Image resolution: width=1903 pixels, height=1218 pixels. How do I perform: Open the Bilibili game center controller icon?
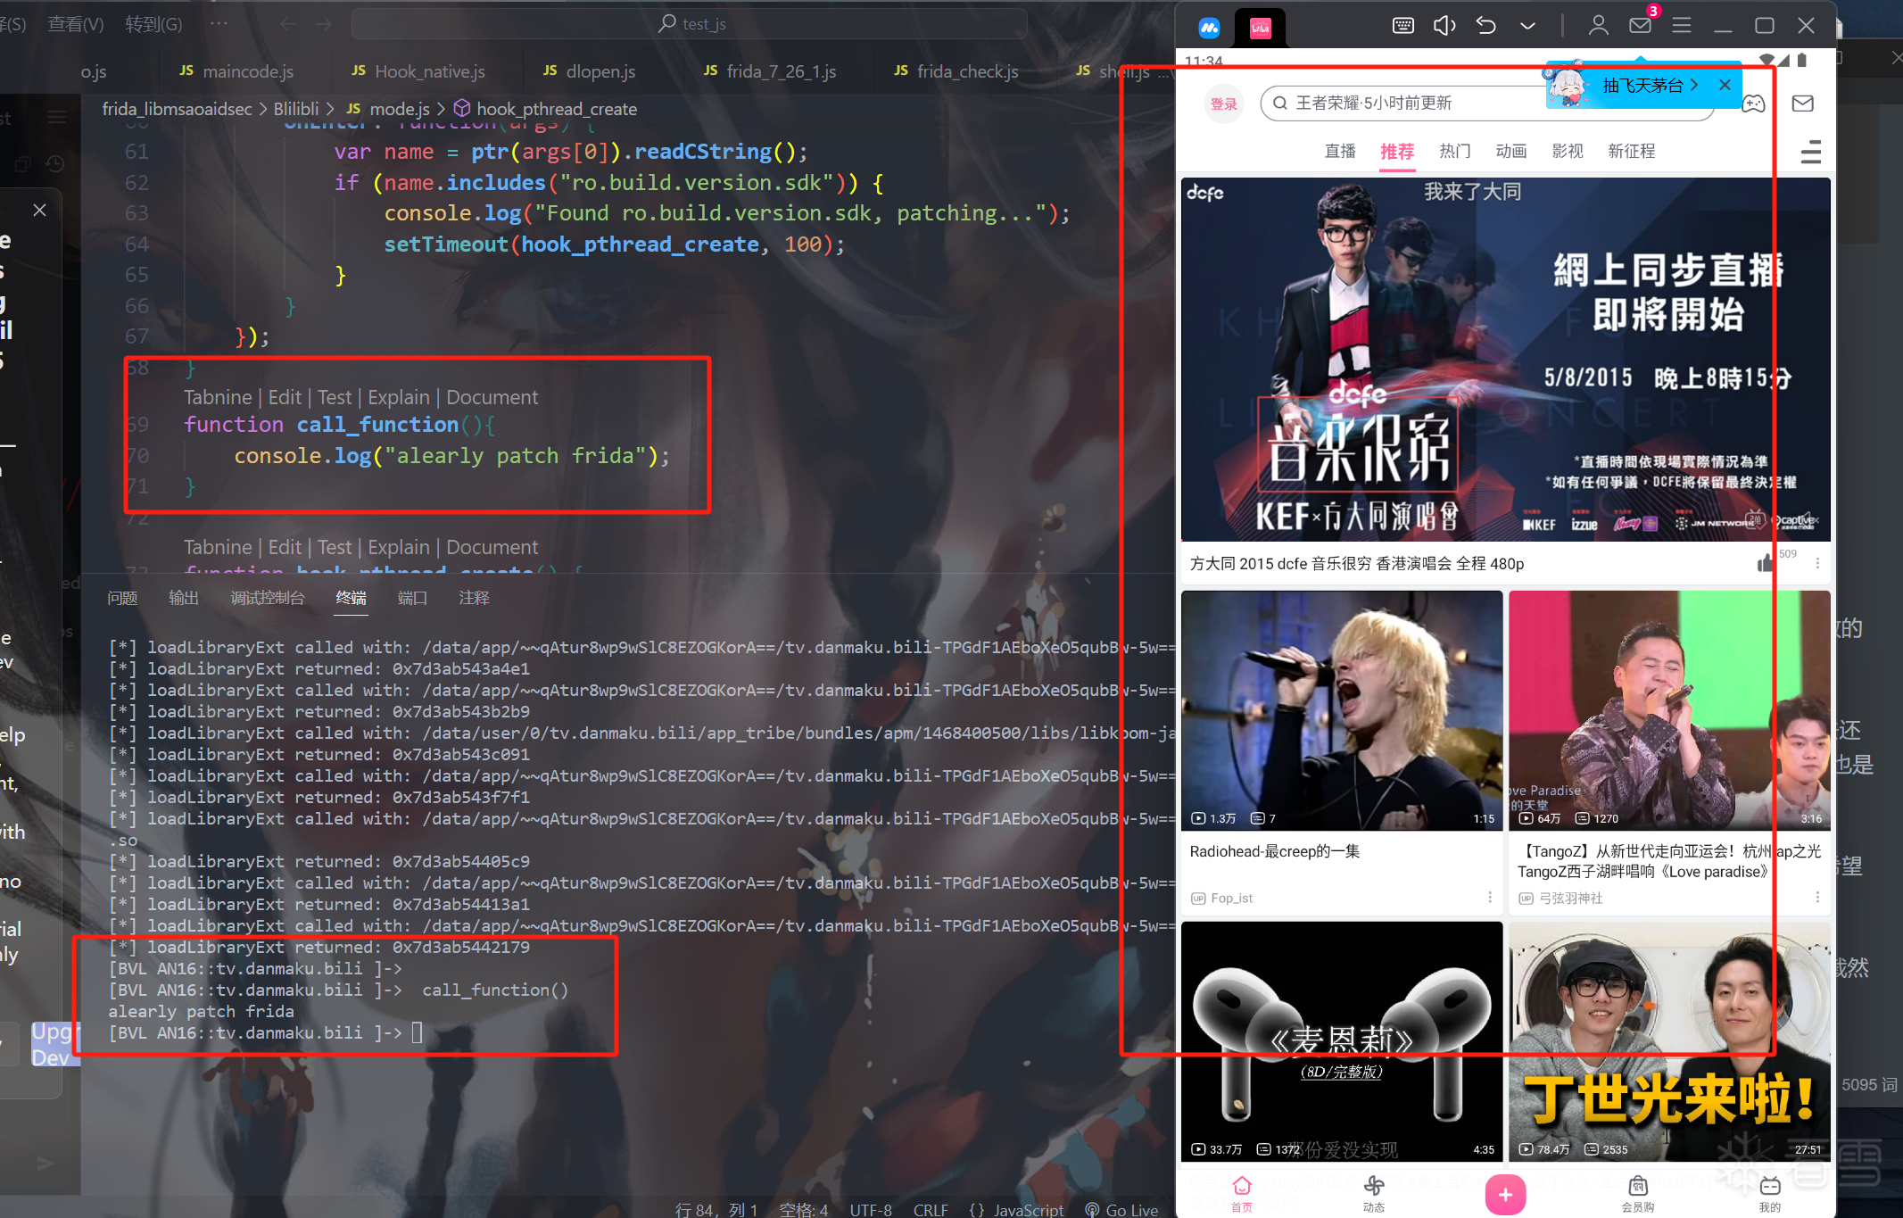1753,104
